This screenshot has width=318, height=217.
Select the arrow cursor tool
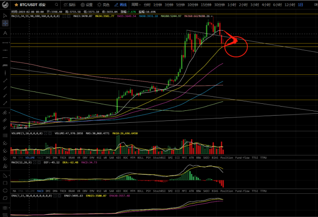click(x=5, y=16)
